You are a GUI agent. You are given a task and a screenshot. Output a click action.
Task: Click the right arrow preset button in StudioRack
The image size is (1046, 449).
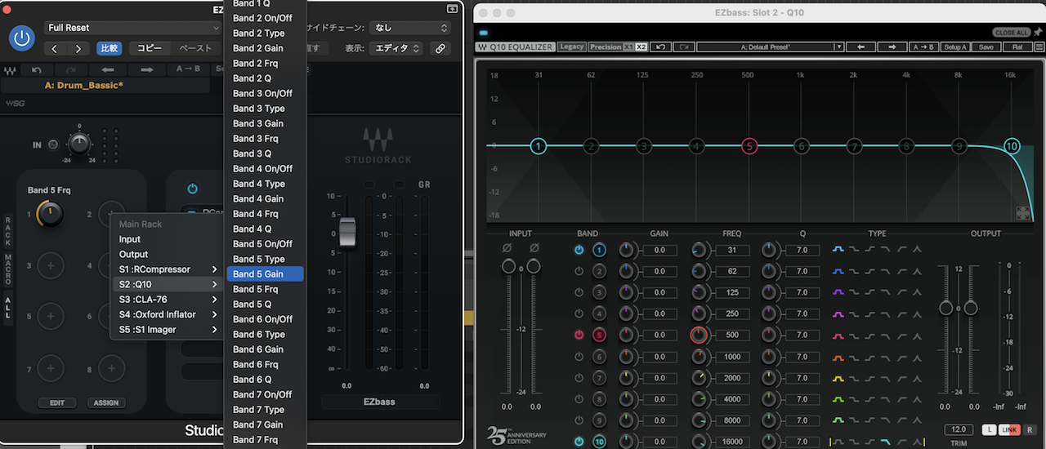[147, 71]
